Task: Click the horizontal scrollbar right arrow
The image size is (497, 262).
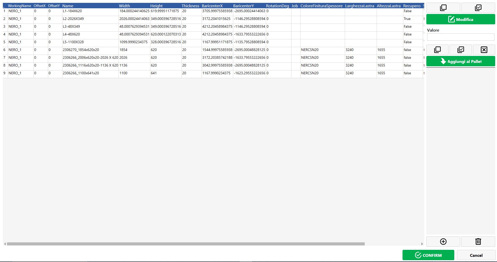Action: [x=422, y=244]
